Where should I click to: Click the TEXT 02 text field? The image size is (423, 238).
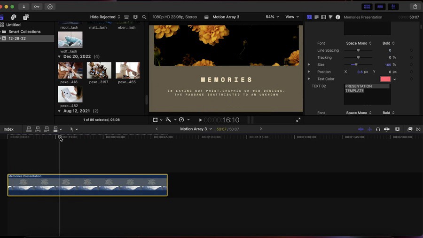click(x=367, y=94)
